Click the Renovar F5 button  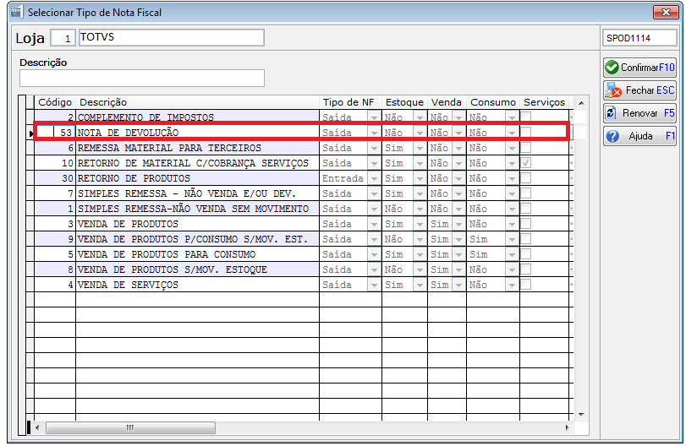639,113
